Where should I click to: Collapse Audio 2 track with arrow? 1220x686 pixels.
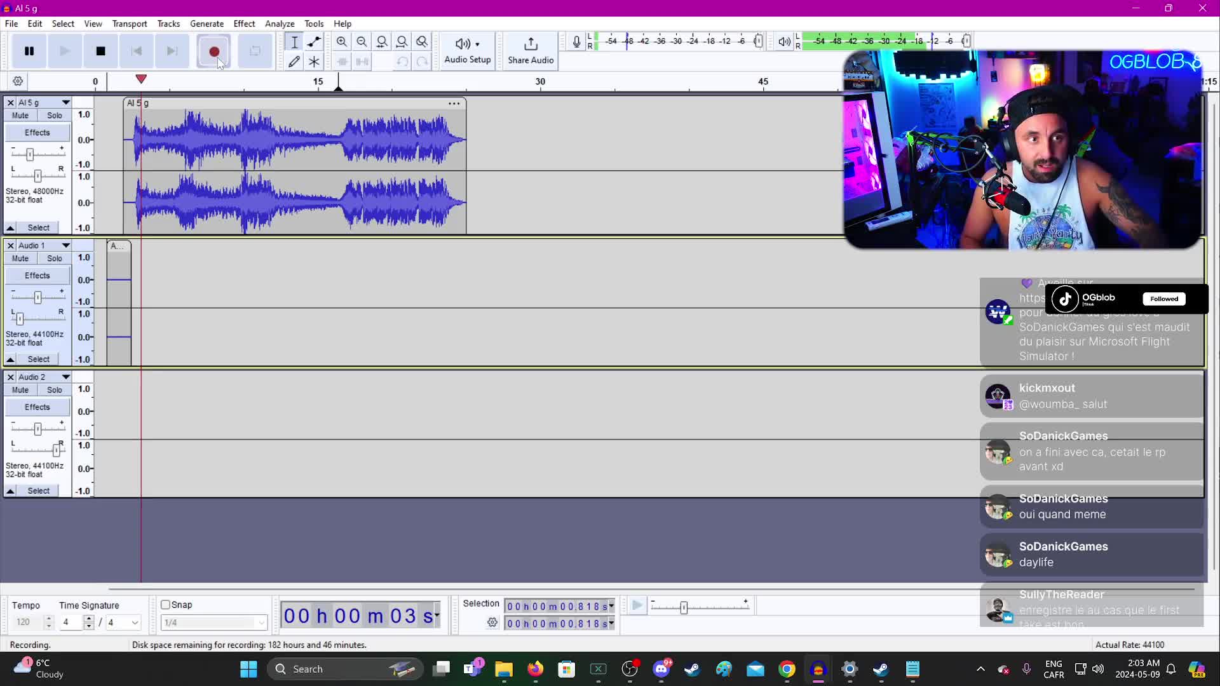point(10,490)
